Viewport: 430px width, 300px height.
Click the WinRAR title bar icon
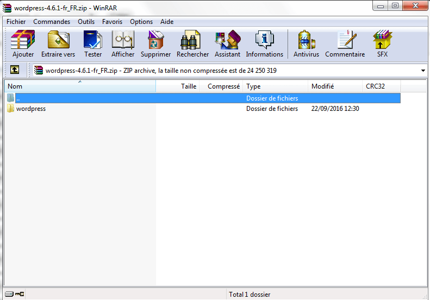coord(7,8)
